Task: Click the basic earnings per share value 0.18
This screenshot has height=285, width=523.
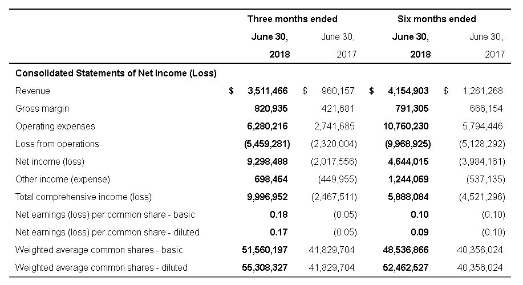Action: [279, 214]
